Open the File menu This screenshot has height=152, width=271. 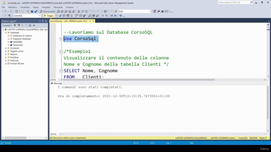pyautogui.click(x=3, y=7)
